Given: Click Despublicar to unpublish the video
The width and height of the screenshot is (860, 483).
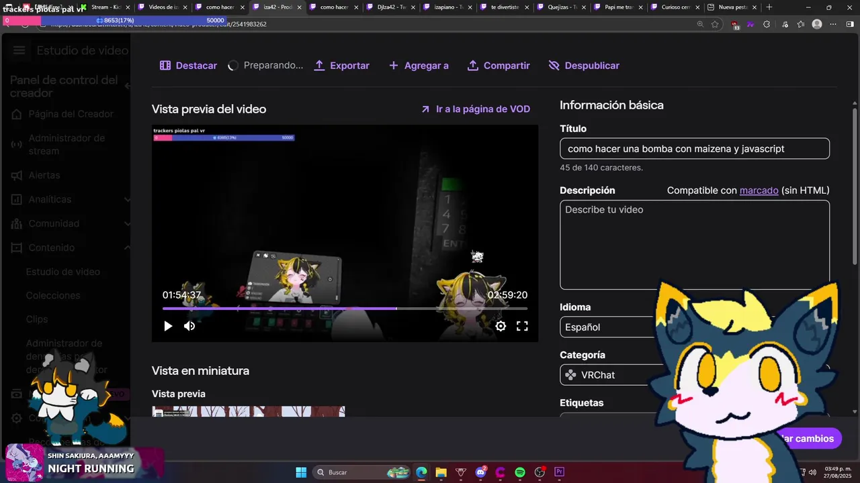Looking at the screenshot, I should click(584, 66).
